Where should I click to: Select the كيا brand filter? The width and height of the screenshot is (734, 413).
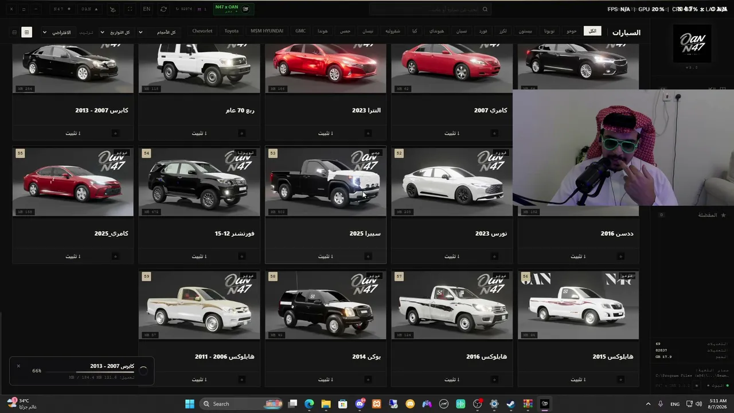point(415,31)
